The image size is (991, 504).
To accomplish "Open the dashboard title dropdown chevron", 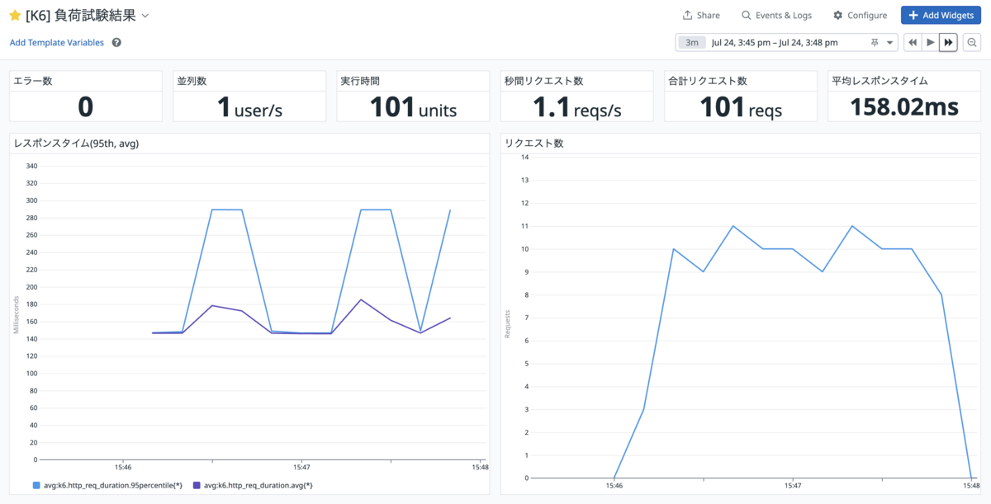I will point(145,16).
